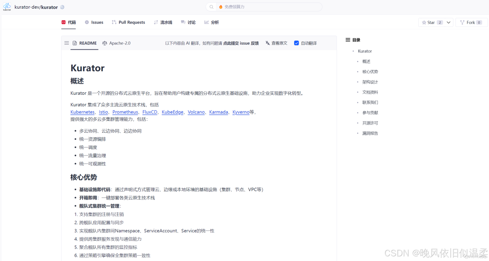Click the README document icon
Image resolution: width=489 pixels, height=261 pixels.
[x=74, y=43]
